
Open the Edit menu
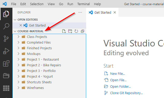(23, 4)
